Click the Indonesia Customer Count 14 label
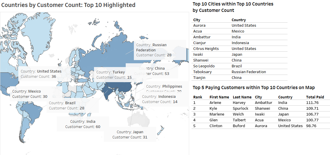The height and width of the screenshot is (155, 330). coord(159,99)
